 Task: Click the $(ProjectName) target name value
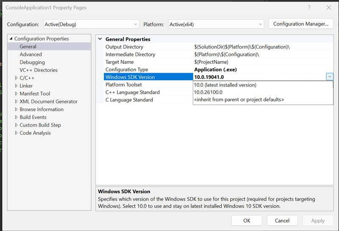click(x=211, y=62)
